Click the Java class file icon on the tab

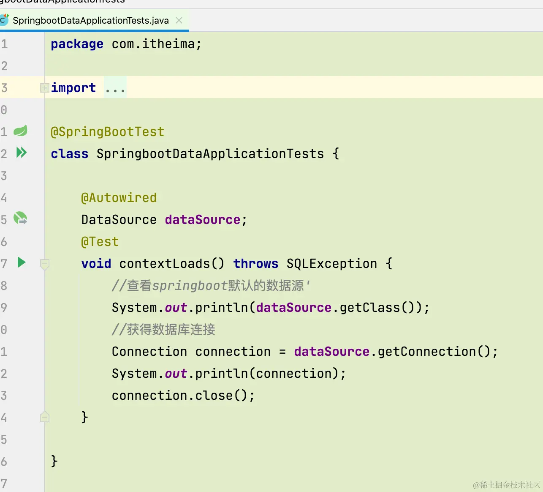pos(4,19)
